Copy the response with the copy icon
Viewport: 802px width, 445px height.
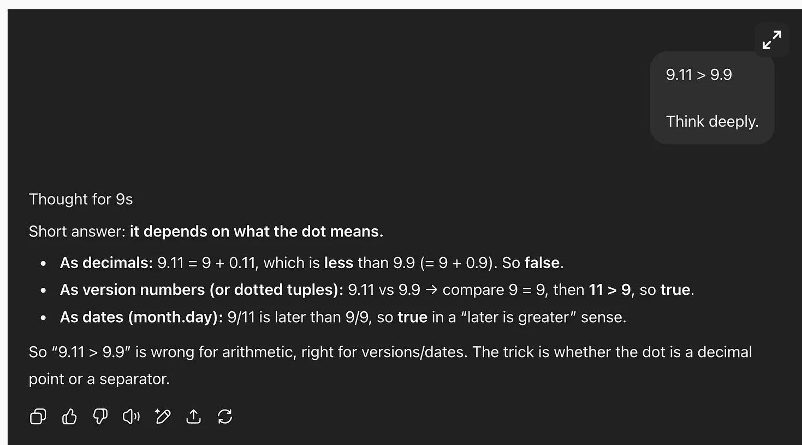[x=38, y=417]
